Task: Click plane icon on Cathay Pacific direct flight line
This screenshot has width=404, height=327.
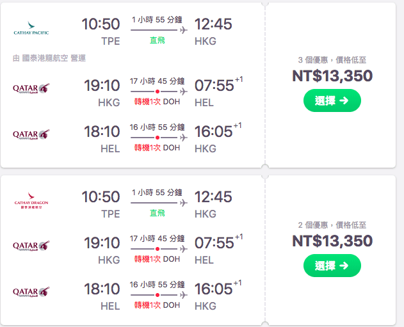Action: coord(184,30)
